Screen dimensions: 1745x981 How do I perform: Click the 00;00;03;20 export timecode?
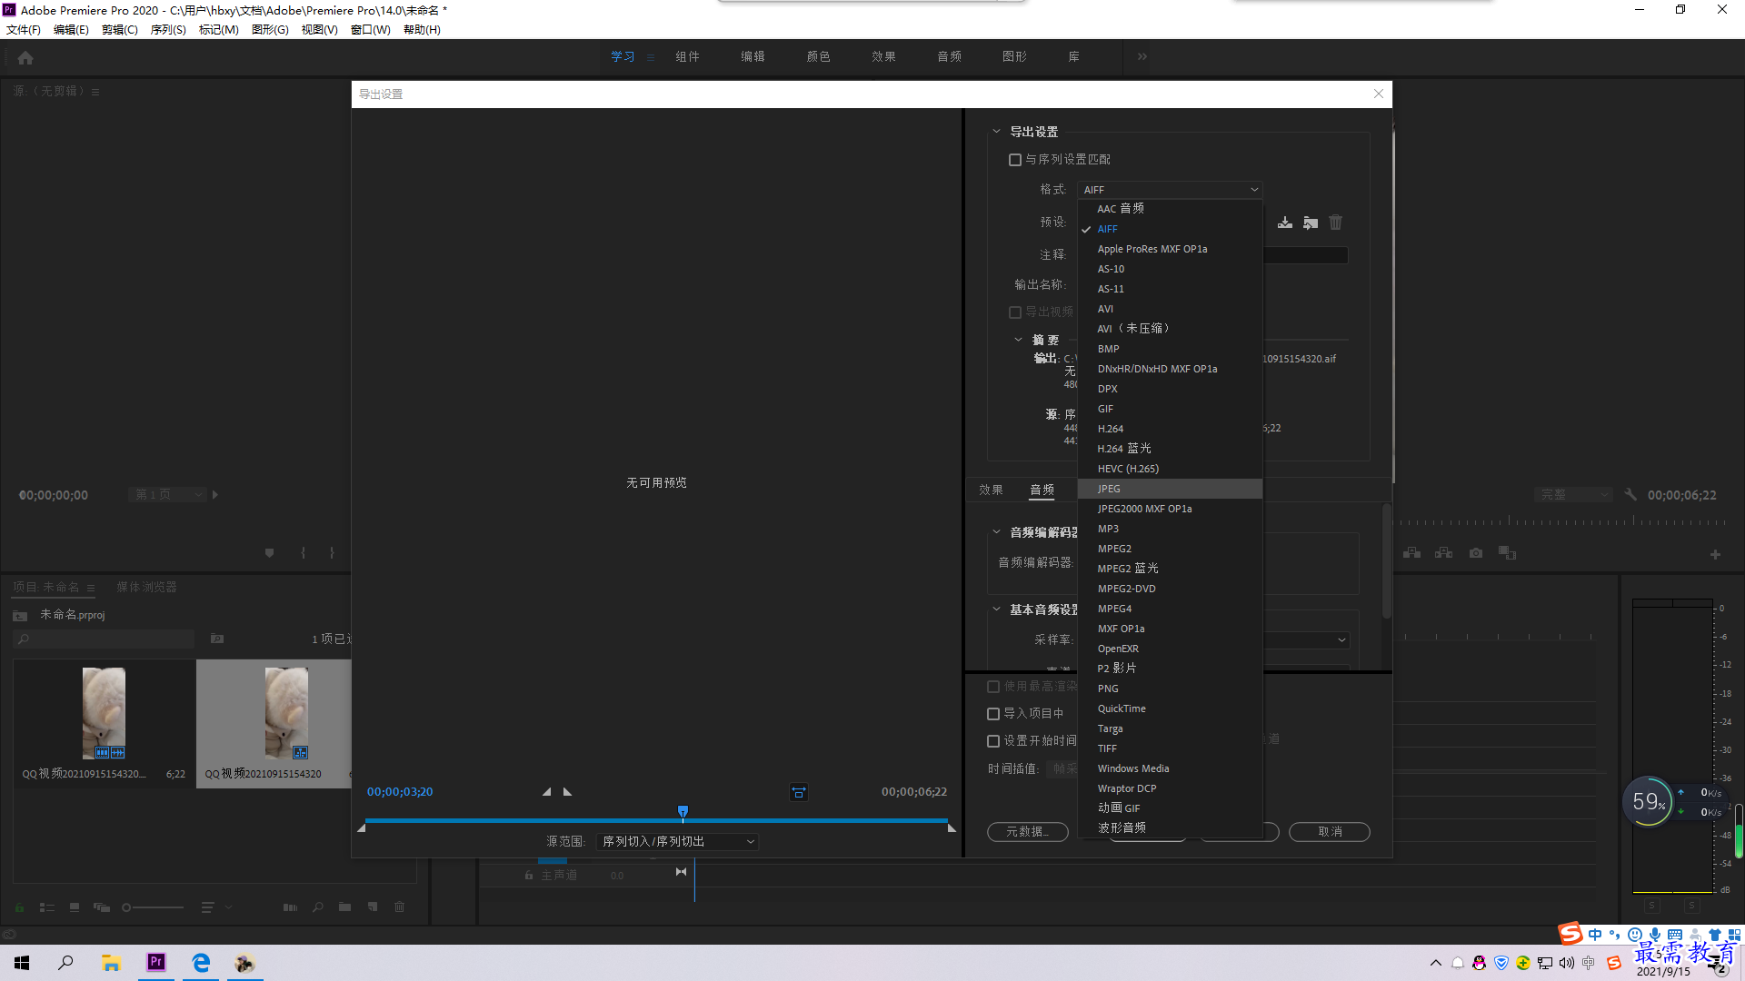tap(400, 792)
